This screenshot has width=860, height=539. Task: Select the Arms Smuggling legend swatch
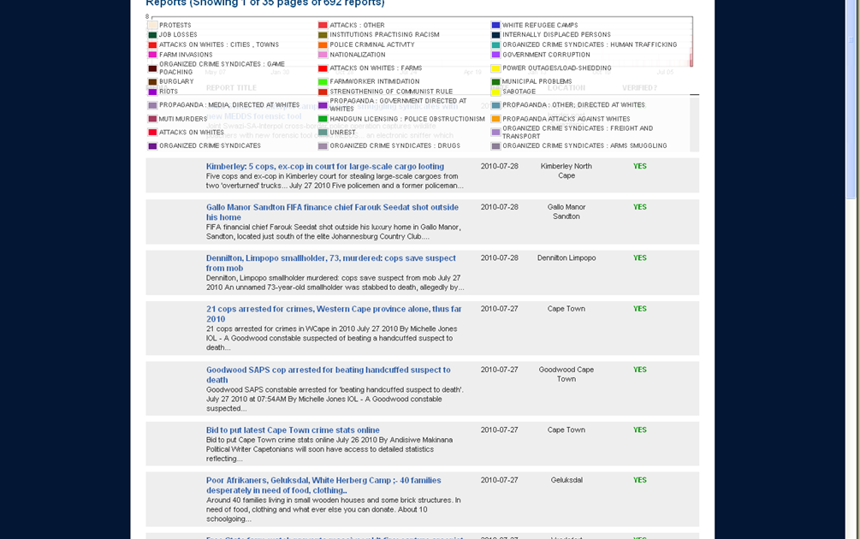click(x=495, y=145)
